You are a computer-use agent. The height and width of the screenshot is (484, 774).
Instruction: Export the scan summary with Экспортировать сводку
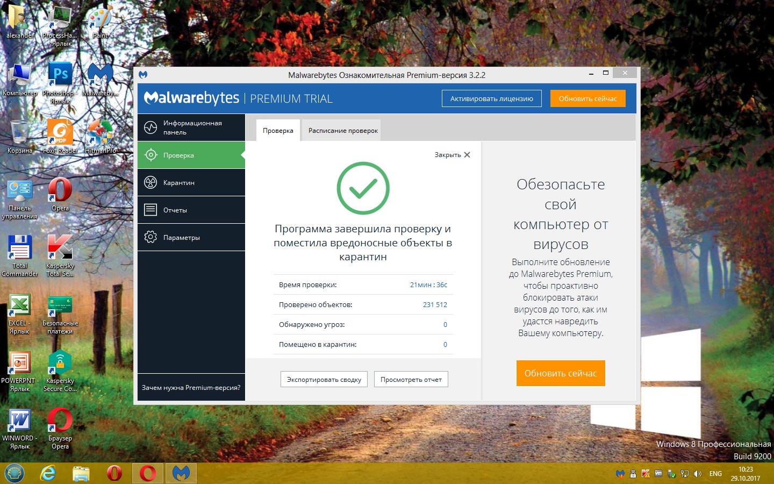pos(324,379)
